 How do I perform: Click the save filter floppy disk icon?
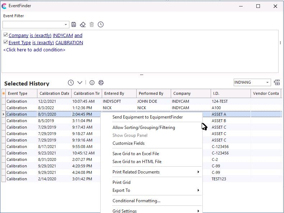[x=74, y=24]
